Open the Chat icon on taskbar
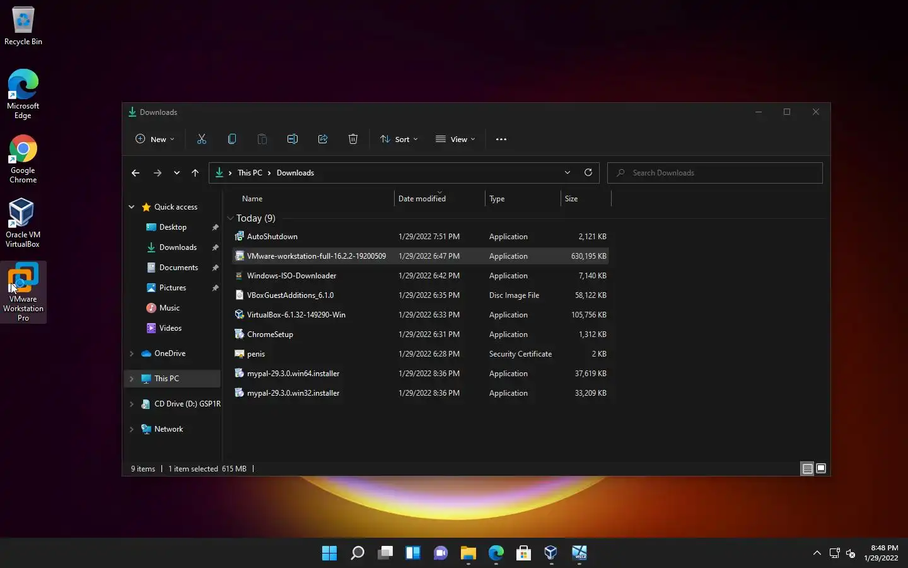The height and width of the screenshot is (568, 908). click(441, 553)
